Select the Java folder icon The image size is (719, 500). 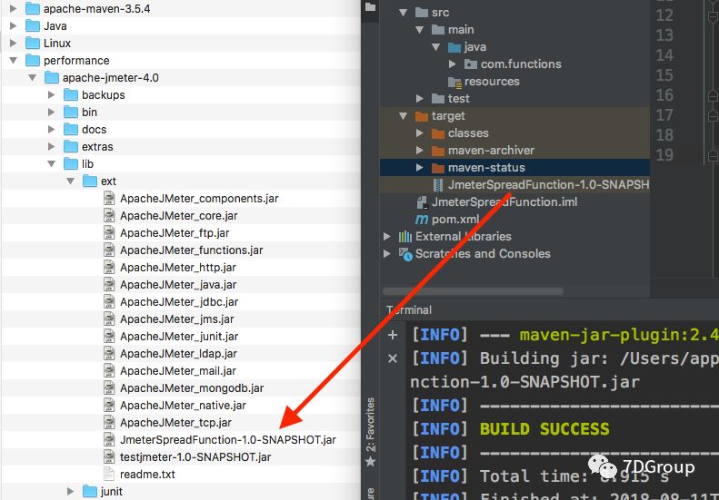pos(33,25)
